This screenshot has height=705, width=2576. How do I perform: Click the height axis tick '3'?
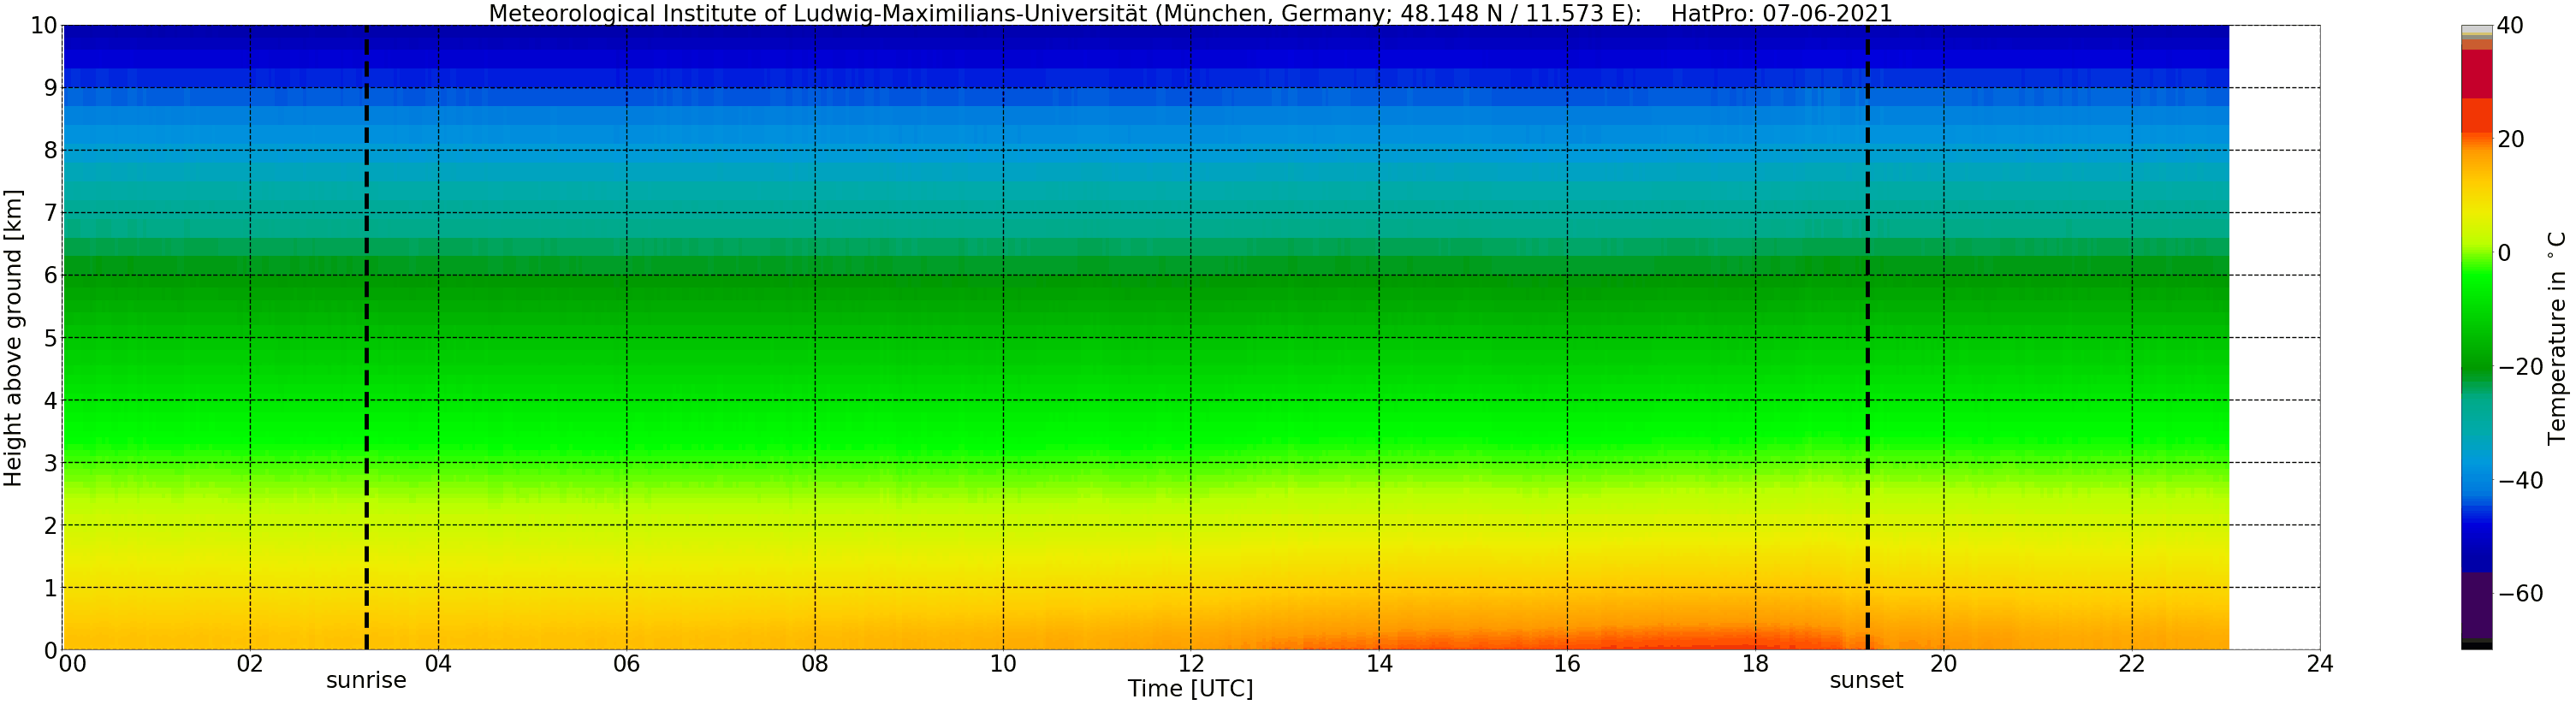[51, 463]
